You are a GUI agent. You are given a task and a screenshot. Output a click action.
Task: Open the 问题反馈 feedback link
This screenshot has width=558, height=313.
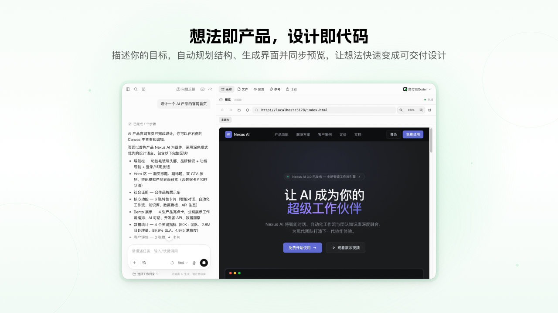coord(186,89)
